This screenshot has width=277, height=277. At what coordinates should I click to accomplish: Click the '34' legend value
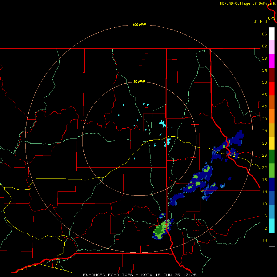coord(264,131)
